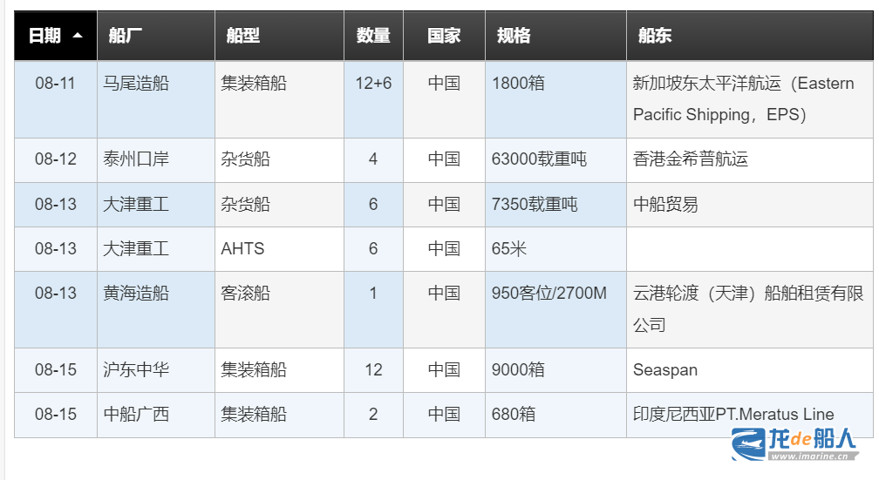Select the 中船贸易 owner cell
Image resolution: width=879 pixels, height=480 pixels.
(x=750, y=205)
